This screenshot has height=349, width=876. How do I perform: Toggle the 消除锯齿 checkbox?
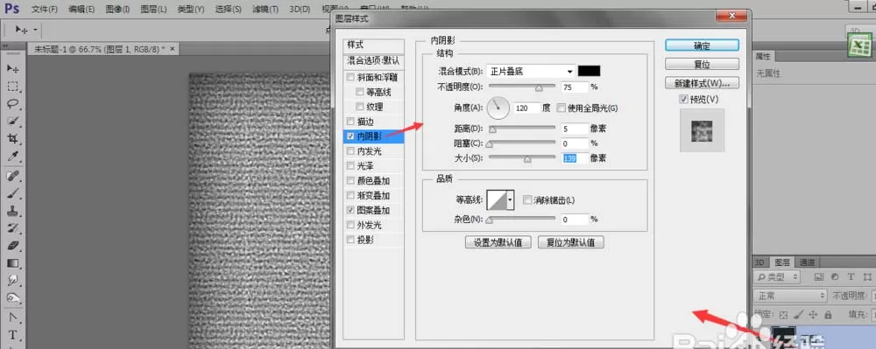click(x=526, y=199)
